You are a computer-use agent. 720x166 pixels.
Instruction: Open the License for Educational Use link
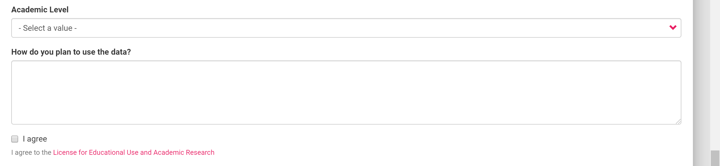(133, 152)
